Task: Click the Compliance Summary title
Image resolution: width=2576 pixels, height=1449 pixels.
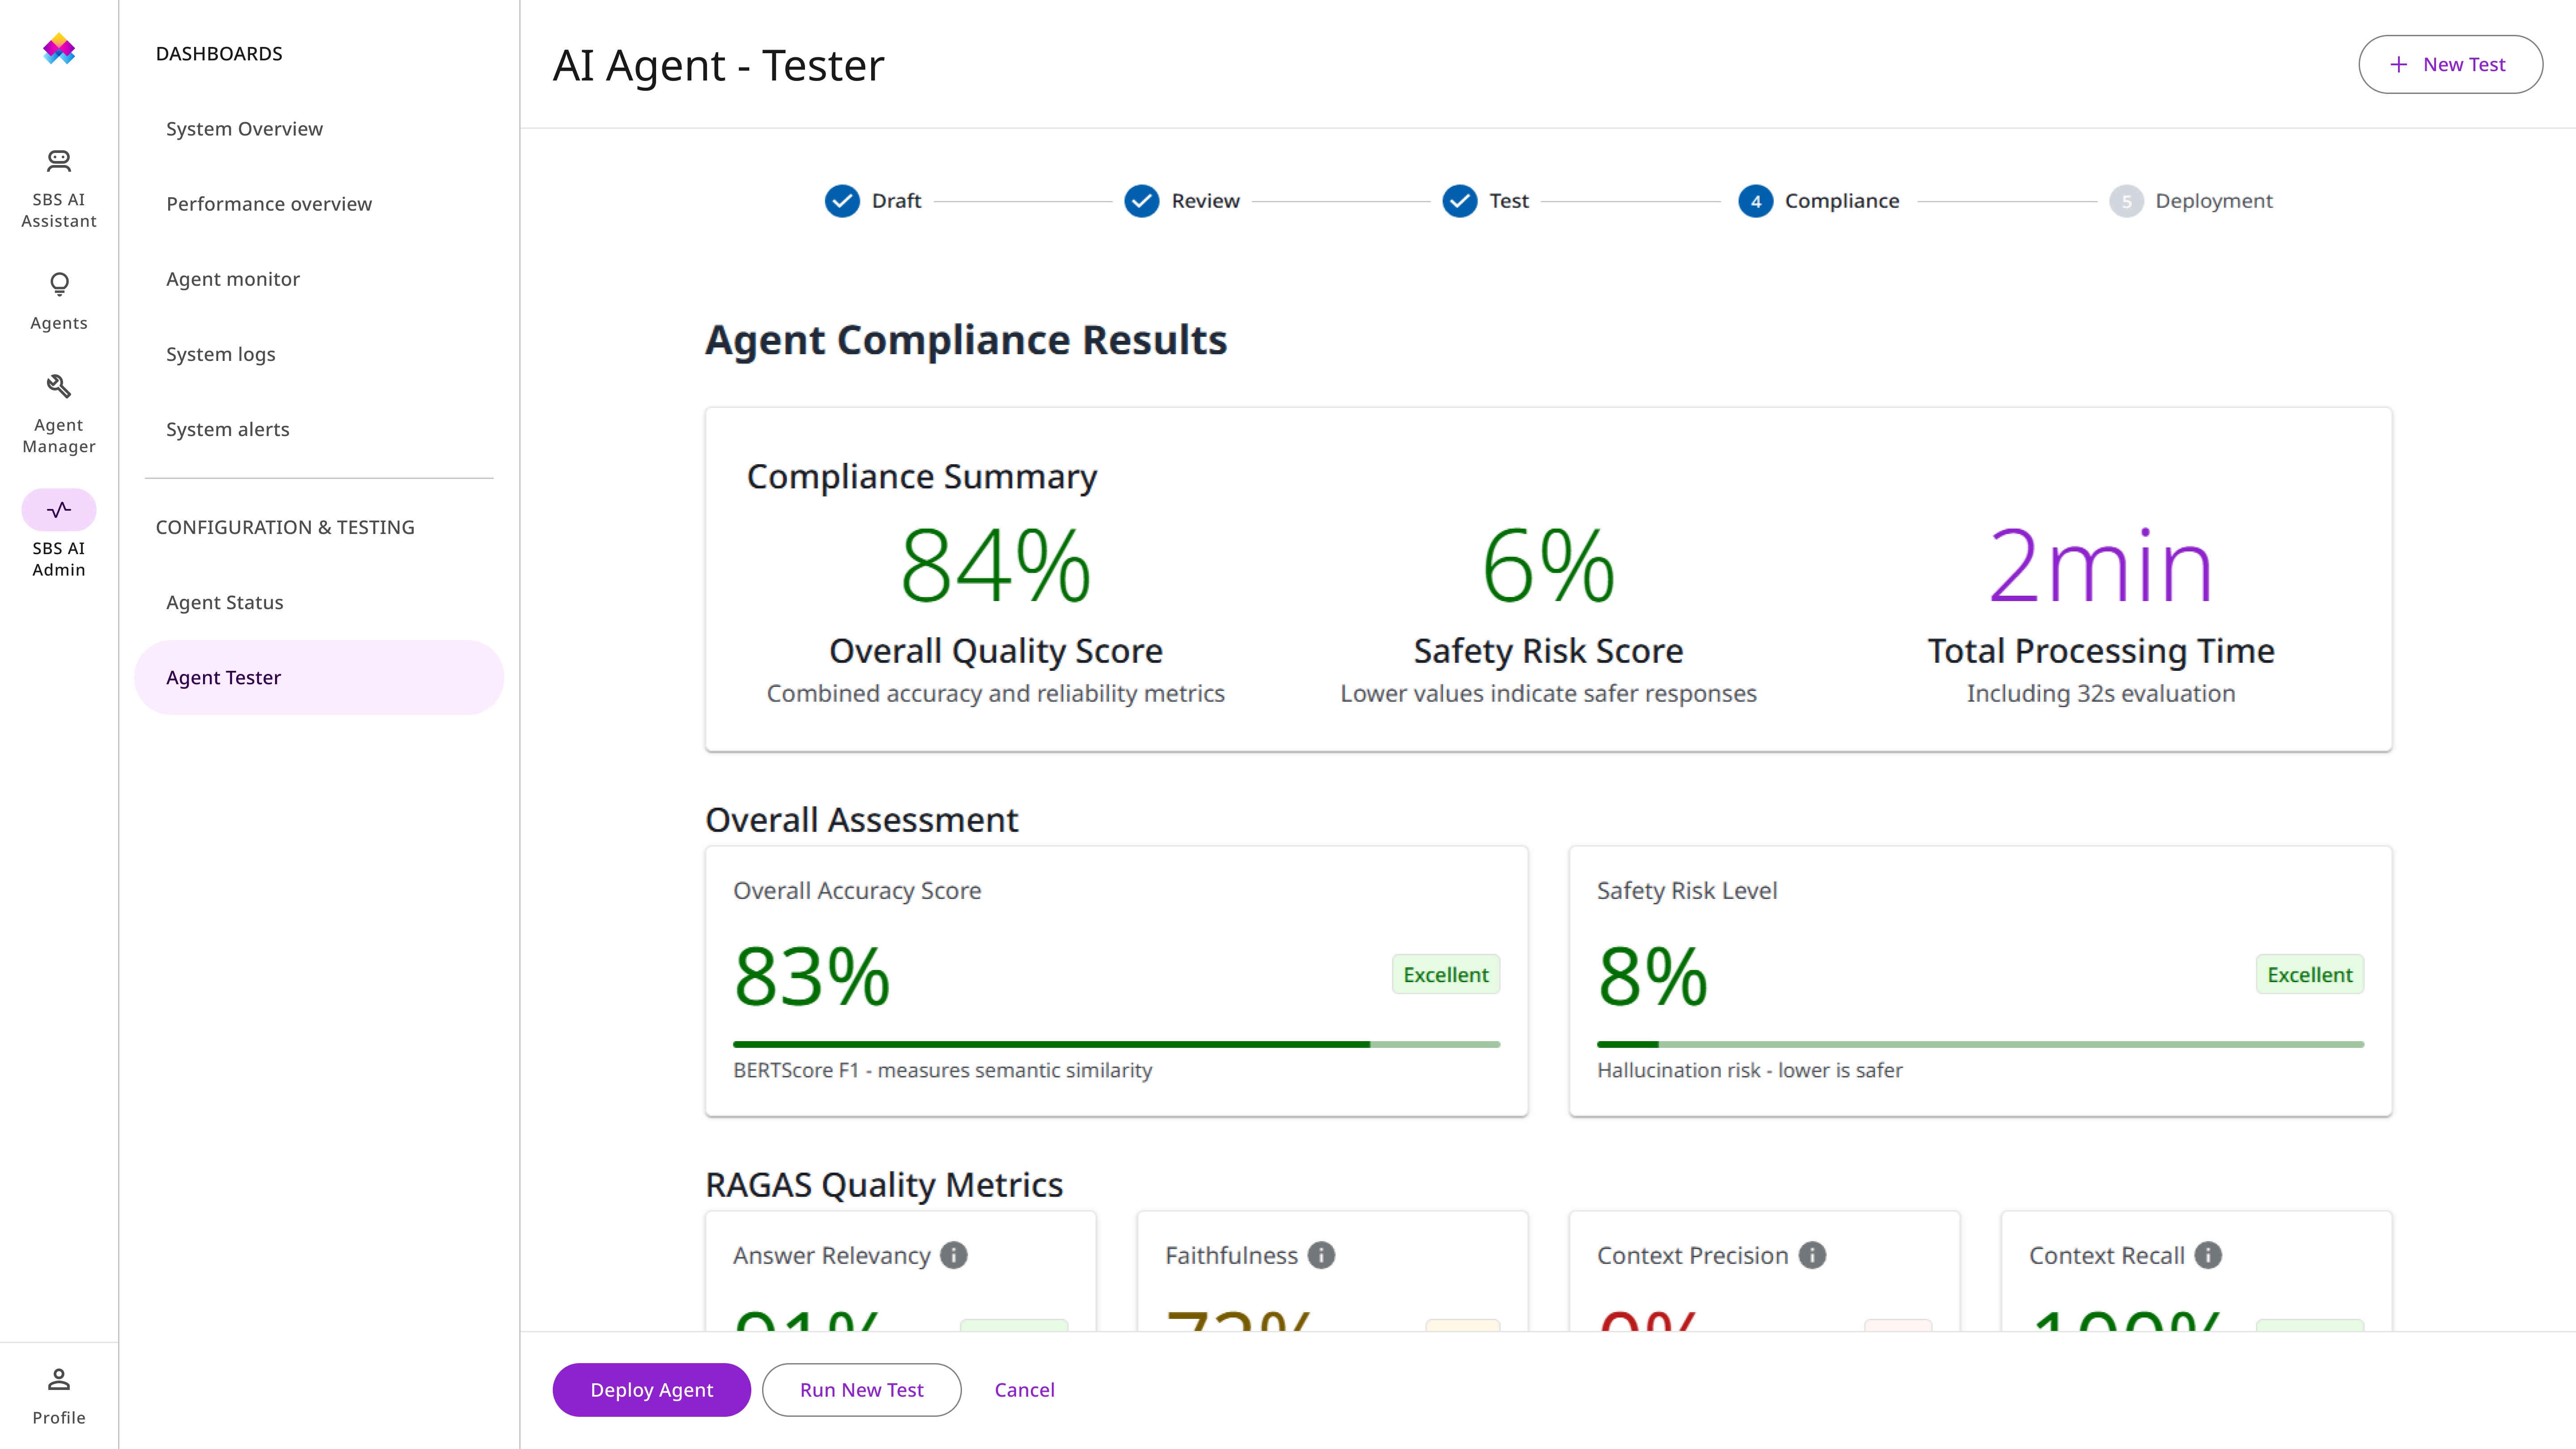Action: point(922,477)
